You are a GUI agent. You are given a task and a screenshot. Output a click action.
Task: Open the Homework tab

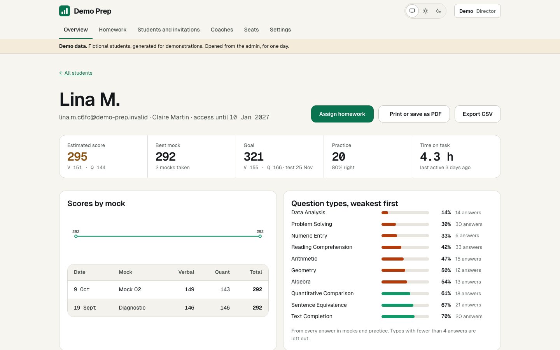(x=112, y=30)
